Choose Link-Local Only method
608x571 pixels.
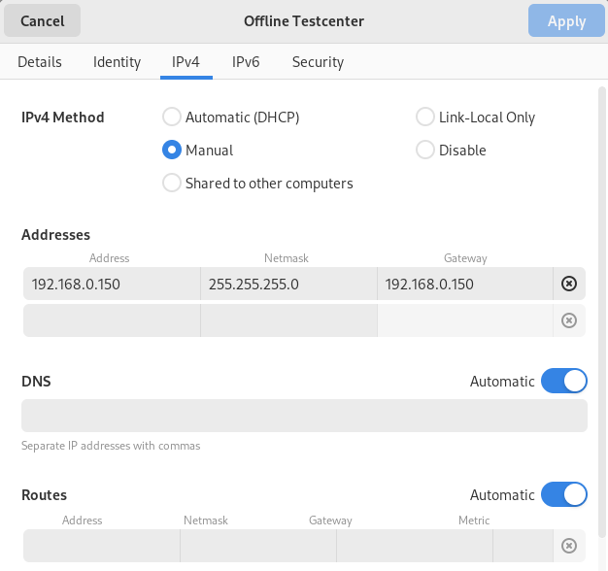pyautogui.click(x=424, y=118)
